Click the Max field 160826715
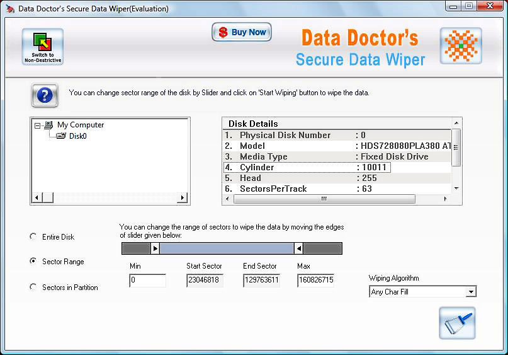The height and width of the screenshot is (355, 508). 315,281
